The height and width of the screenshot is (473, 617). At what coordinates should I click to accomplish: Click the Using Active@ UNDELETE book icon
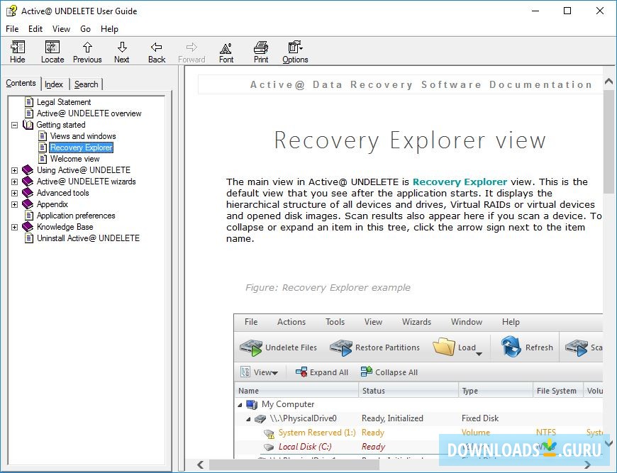click(x=28, y=170)
